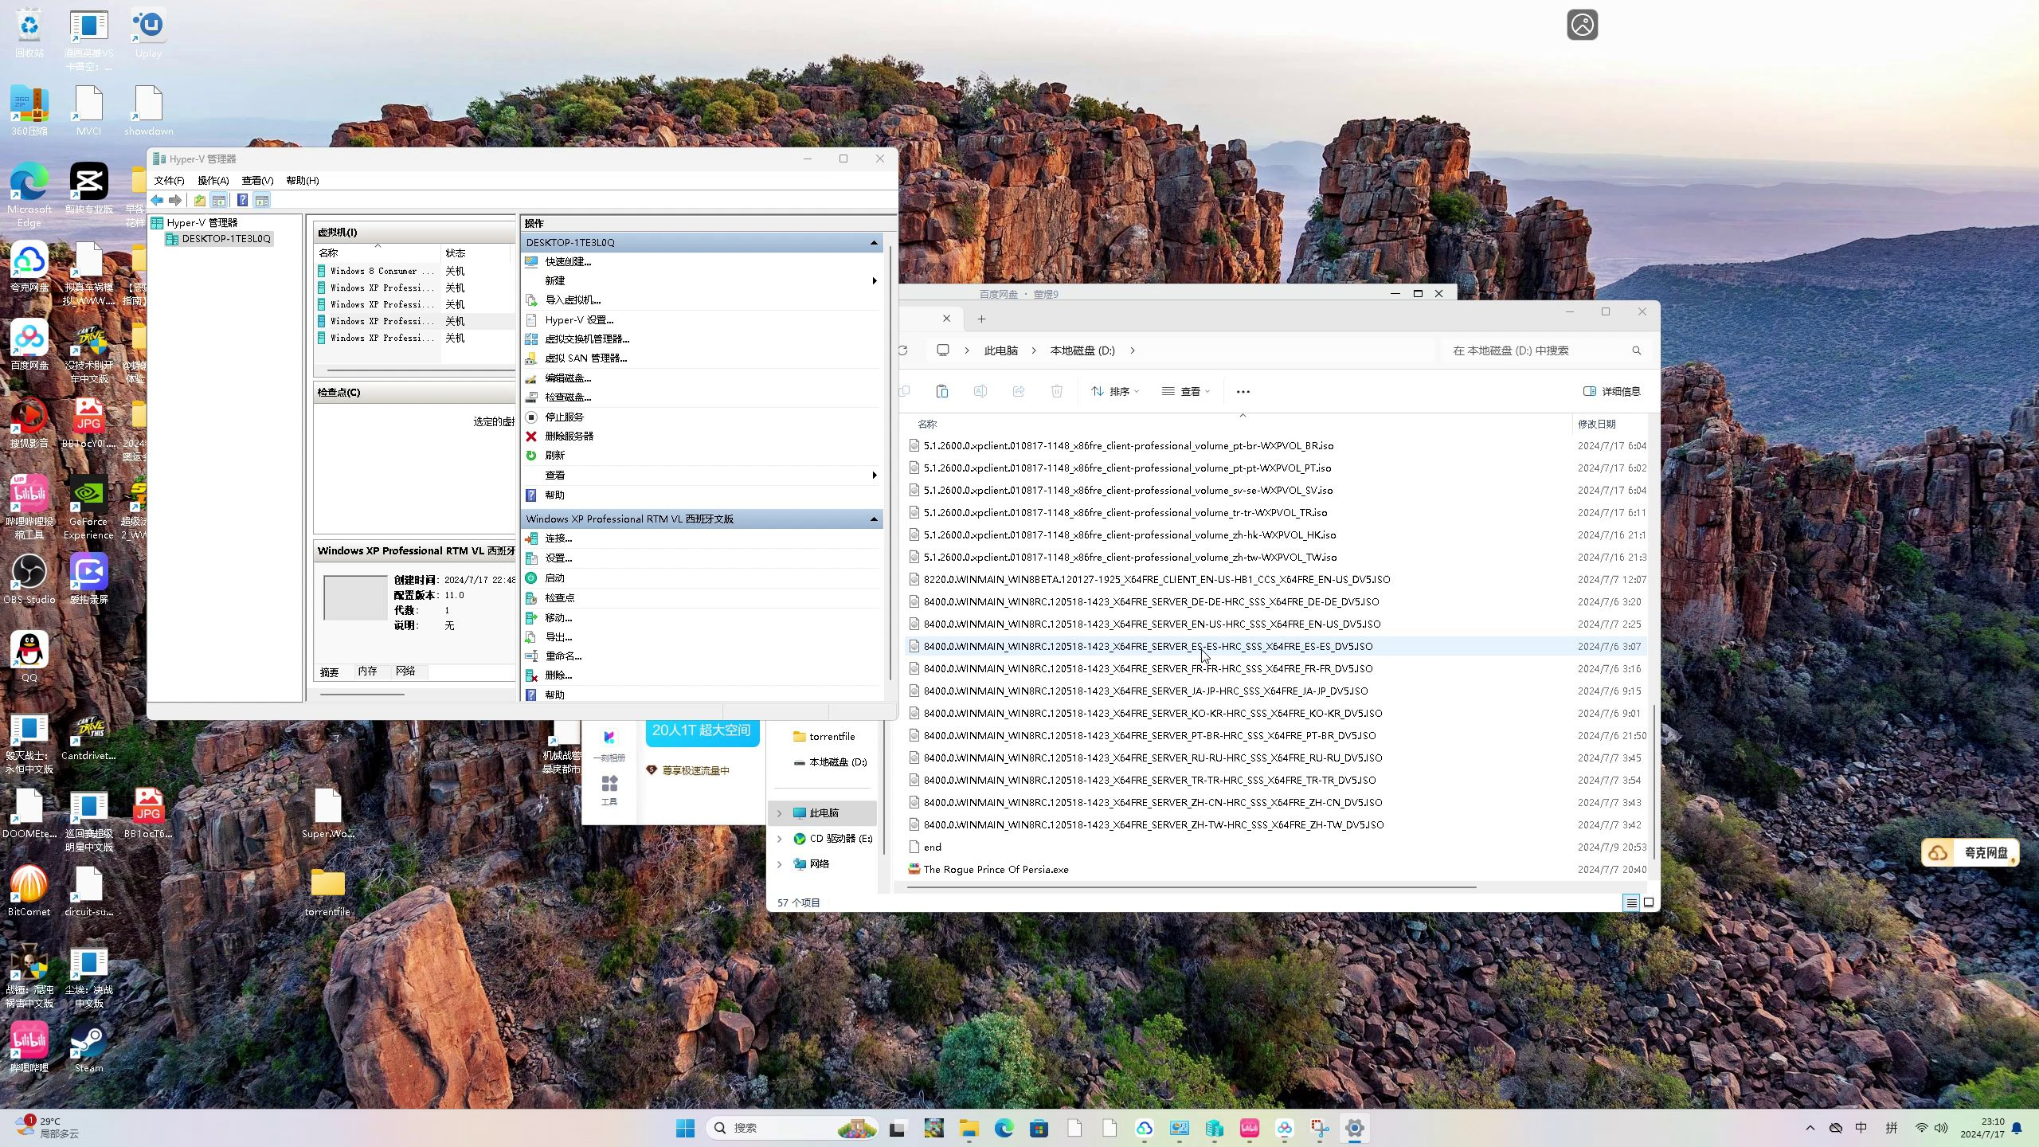Switch to the 内存 tab in VM details
Viewport: 2039px width, 1147px height.
point(367,671)
